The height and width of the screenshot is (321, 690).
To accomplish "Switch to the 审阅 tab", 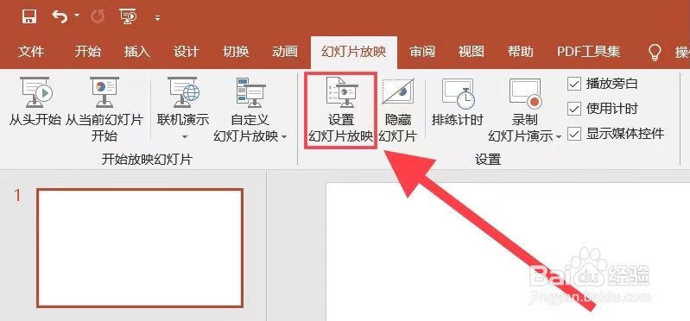I will (422, 52).
